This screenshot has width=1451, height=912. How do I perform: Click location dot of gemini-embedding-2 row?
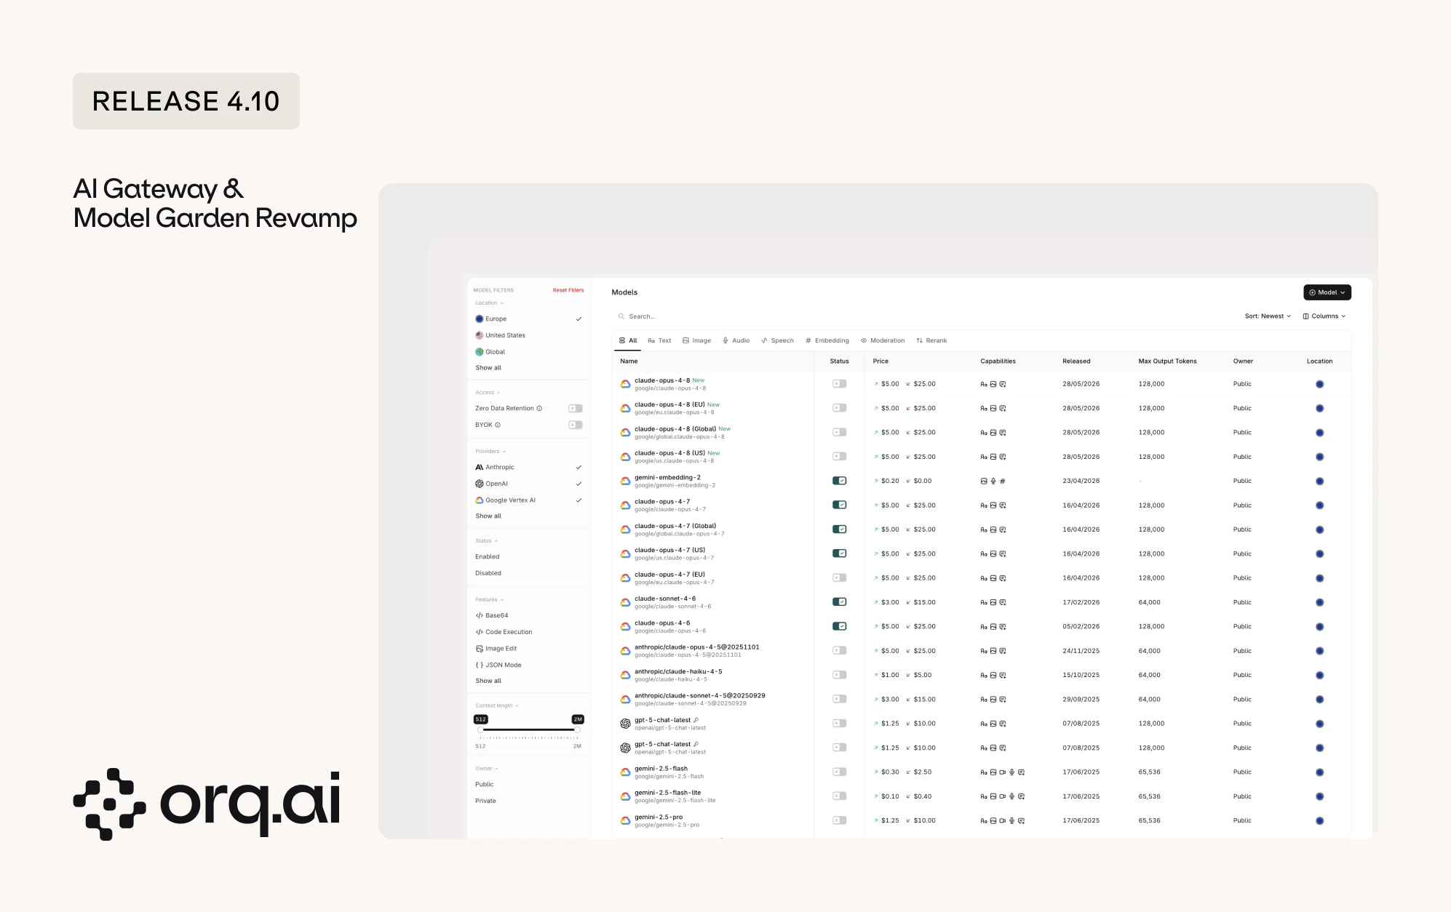pyautogui.click(x=1319, y=481)
